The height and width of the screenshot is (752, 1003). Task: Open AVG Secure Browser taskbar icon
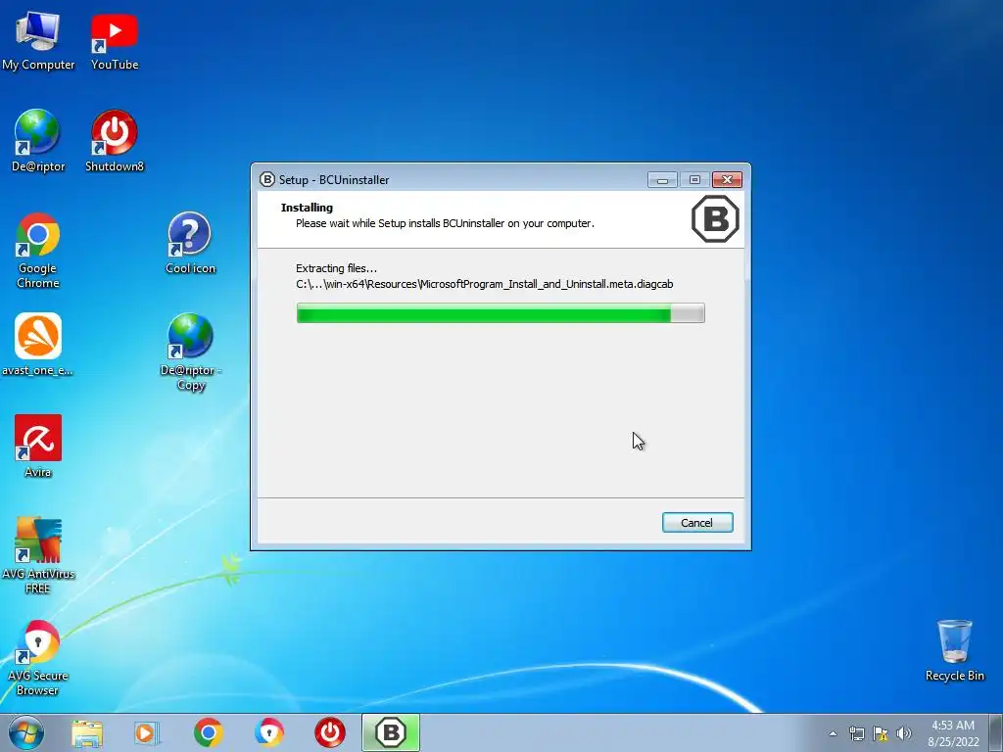268,732
